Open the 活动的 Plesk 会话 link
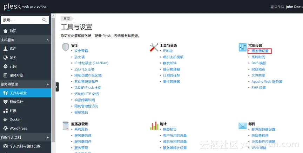The image size is (303, 153). [88, 88]
